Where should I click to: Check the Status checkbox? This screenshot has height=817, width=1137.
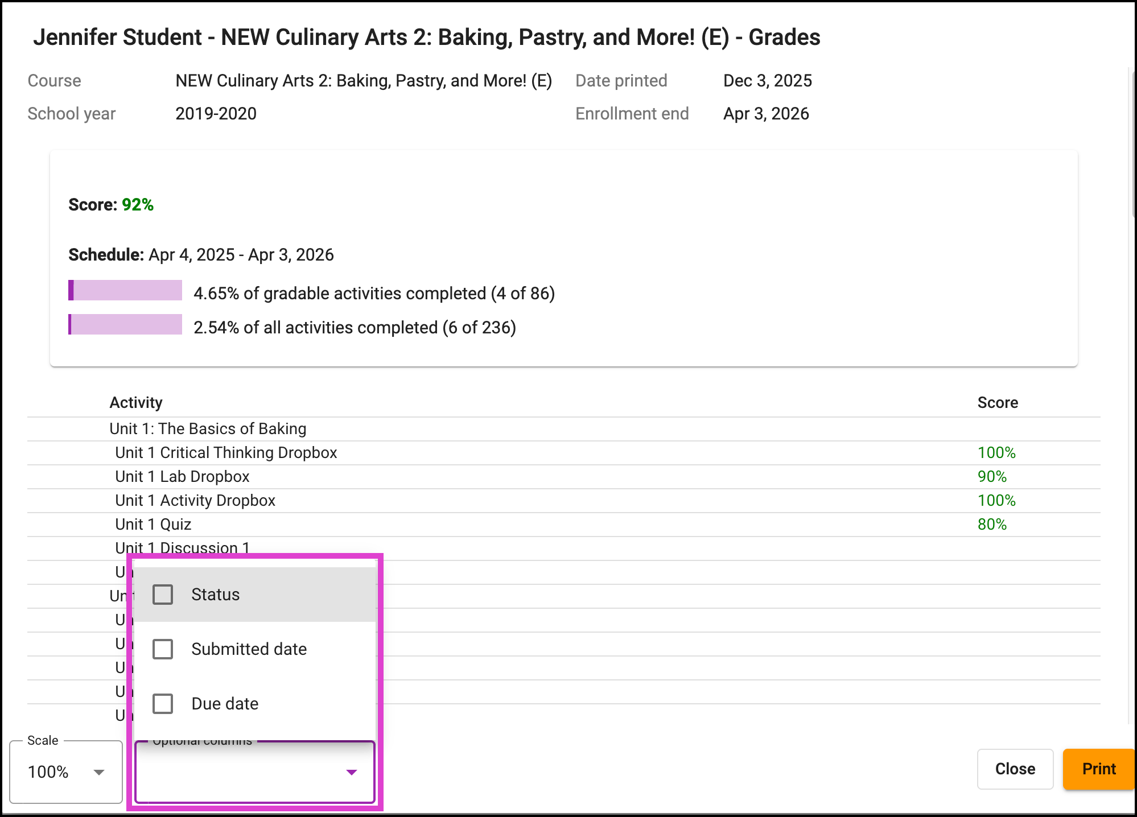pyautogui.click(x=163, y=595)
